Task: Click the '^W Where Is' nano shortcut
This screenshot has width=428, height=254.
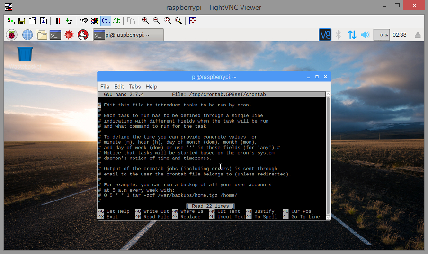Action: pos(188,211)
